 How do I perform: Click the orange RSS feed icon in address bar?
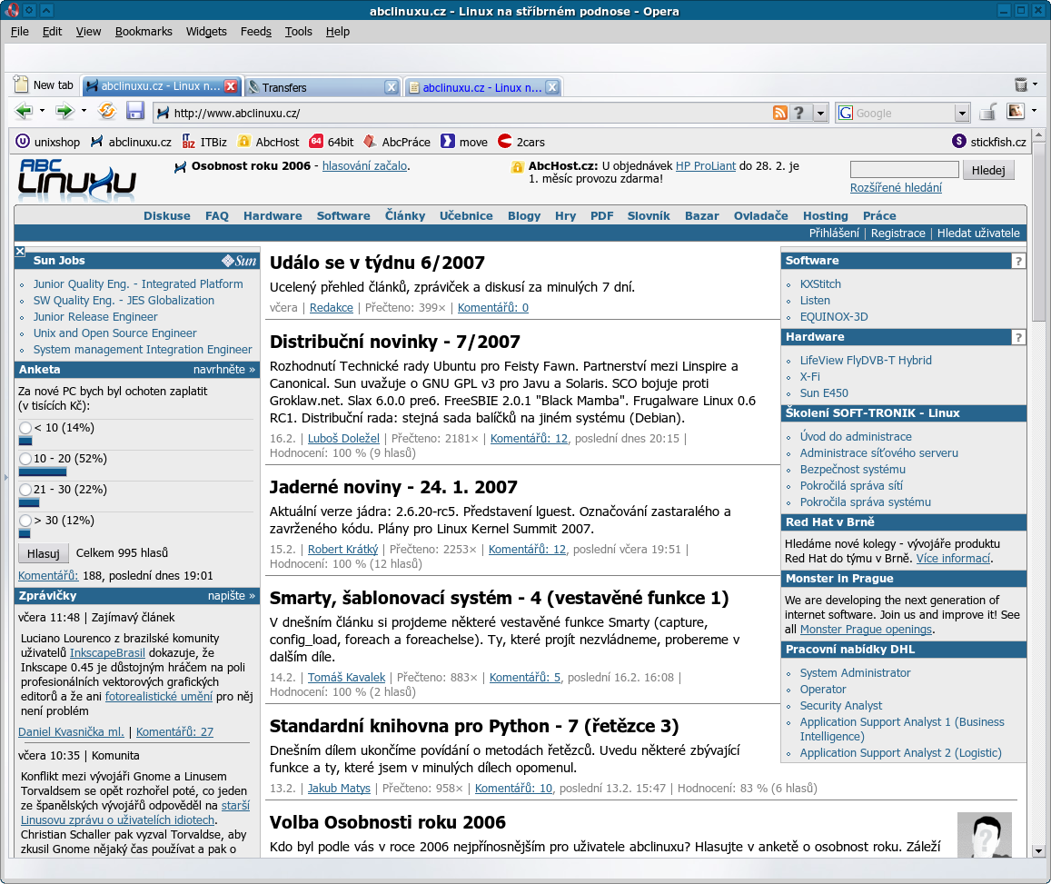[x=779, y=113]
